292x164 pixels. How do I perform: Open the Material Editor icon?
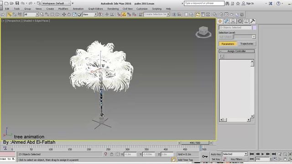[x=215, y=14]
